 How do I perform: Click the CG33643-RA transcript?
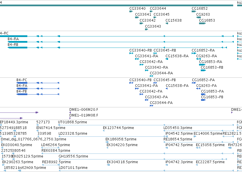click(x=147, y=70)
